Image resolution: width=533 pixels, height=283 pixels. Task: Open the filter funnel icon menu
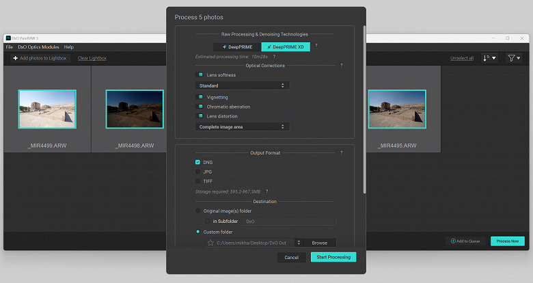tap(514, 58)
